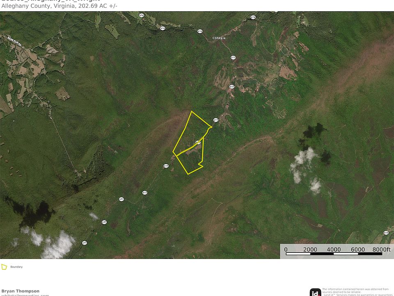Select the Rens Run Rd road label
This screenshot has width=394, height=296.
pos(14,40)
